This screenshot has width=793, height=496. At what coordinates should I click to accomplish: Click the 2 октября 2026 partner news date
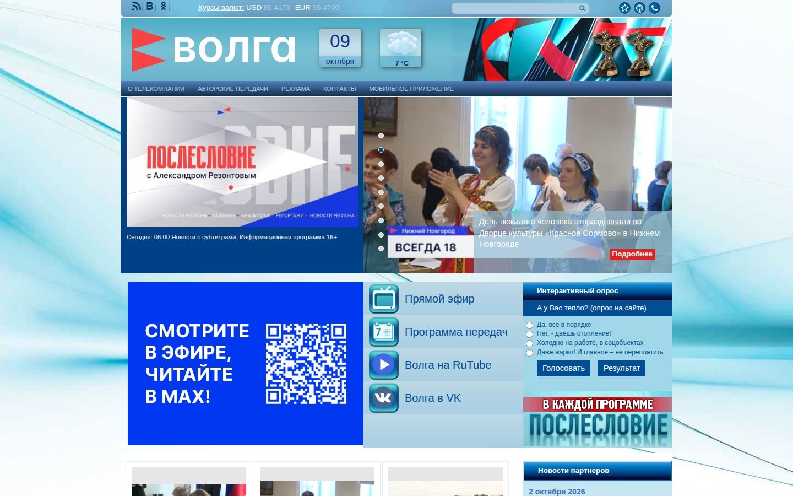557,492
